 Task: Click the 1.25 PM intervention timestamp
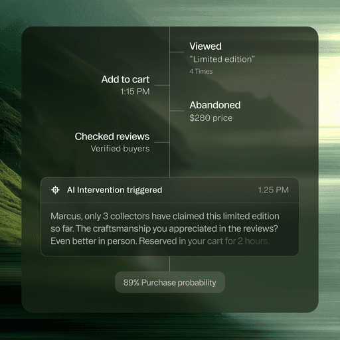click(274, 190)
